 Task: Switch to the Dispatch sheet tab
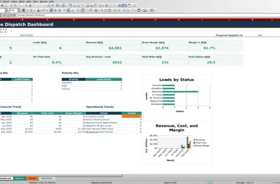[19, 178]
